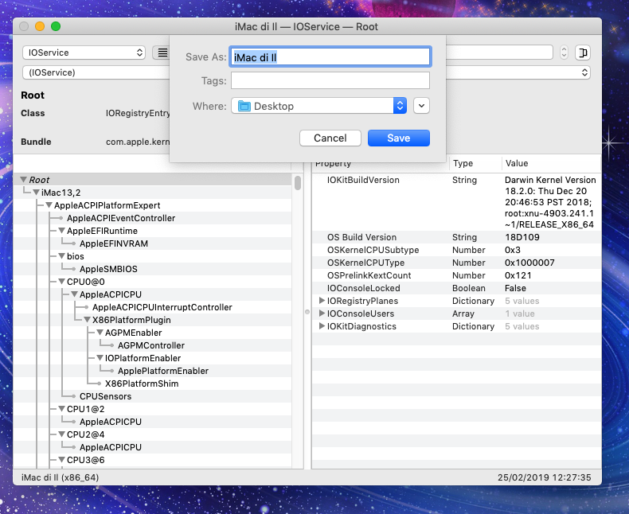
Task: Open the IOService plane dropdown
Action: tap(84, 53)
